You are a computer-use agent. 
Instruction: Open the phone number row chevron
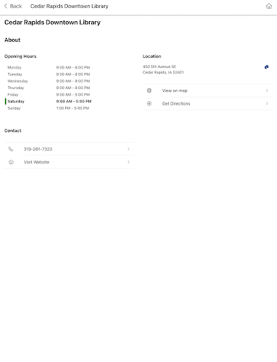click(x=129, y=149)
